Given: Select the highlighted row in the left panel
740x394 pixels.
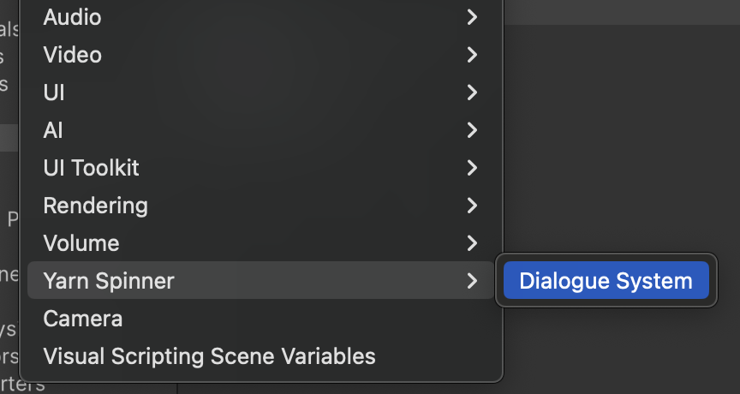Looking at the screenshot, I should click(9, 137).
